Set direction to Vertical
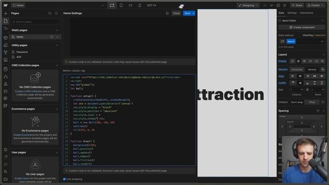 pyautogui.click(x=312, y=69)
